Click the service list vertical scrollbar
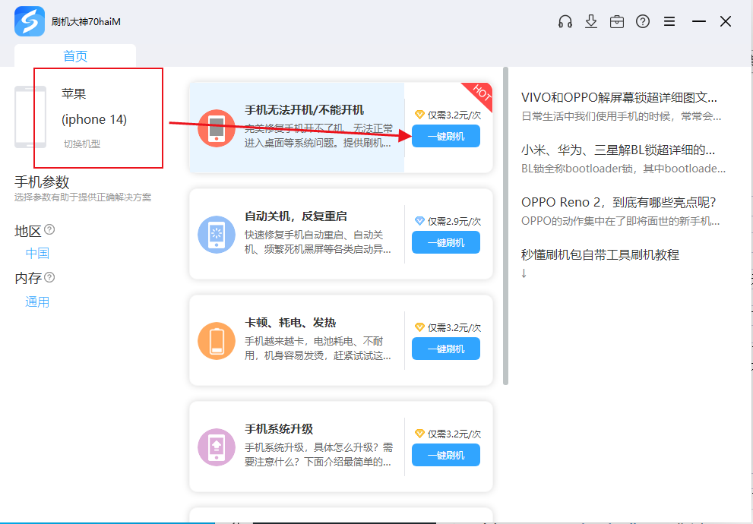753x524 pixels. tap(505, 226)
